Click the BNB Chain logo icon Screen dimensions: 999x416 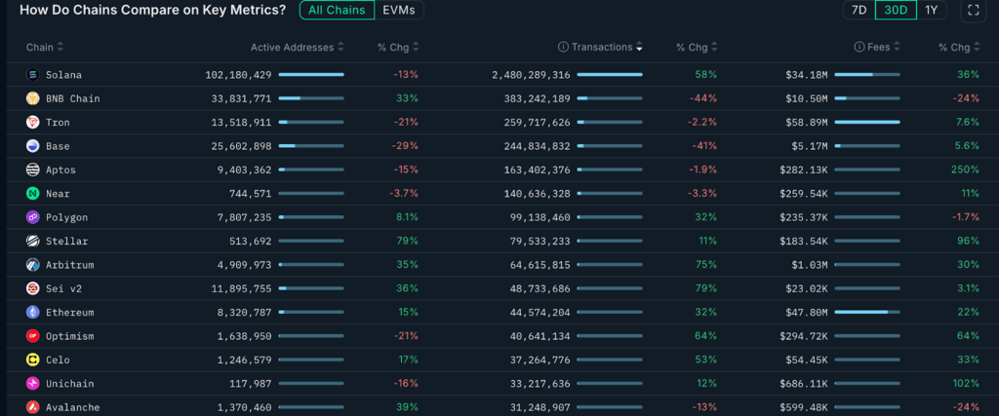(x=32, y=98)
